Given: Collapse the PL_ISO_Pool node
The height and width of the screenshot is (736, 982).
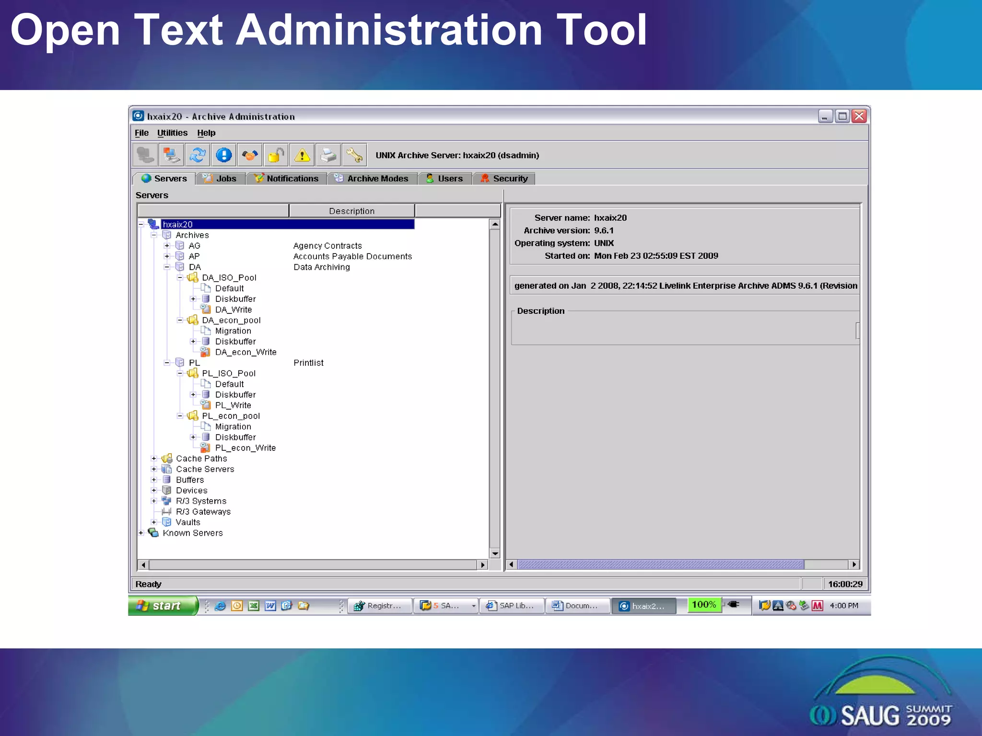Looking at the screenshot, I should 180,373.
